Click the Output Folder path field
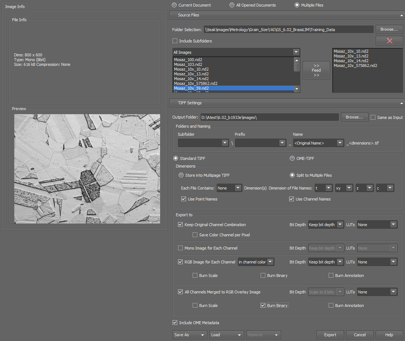The width and height of the screenshot is (405, 341). (270, 117)
